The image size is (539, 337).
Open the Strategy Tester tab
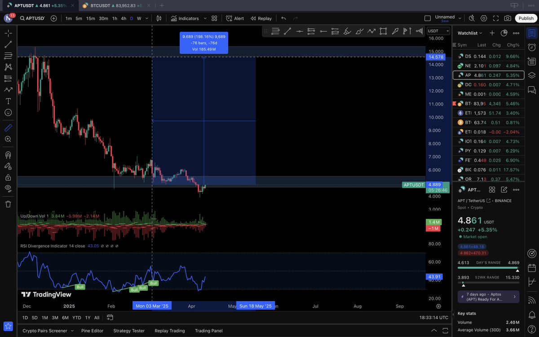129,331
